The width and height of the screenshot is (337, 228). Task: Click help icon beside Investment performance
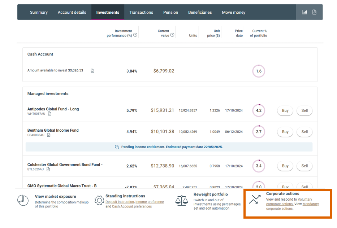135,35
